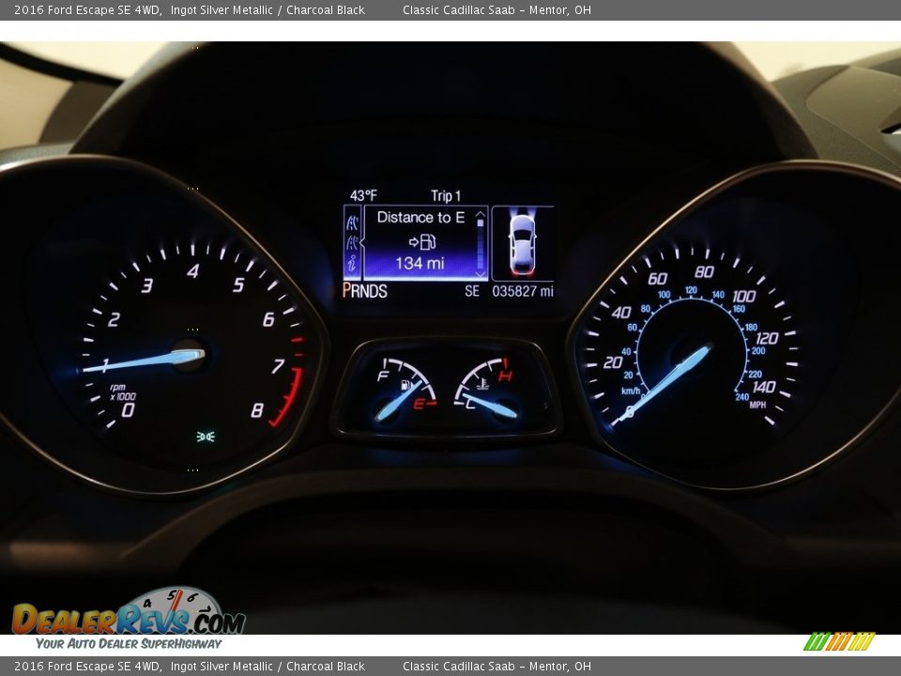Click the striped green-orange-yellow logo bottom right

click(x=838, y=641)
